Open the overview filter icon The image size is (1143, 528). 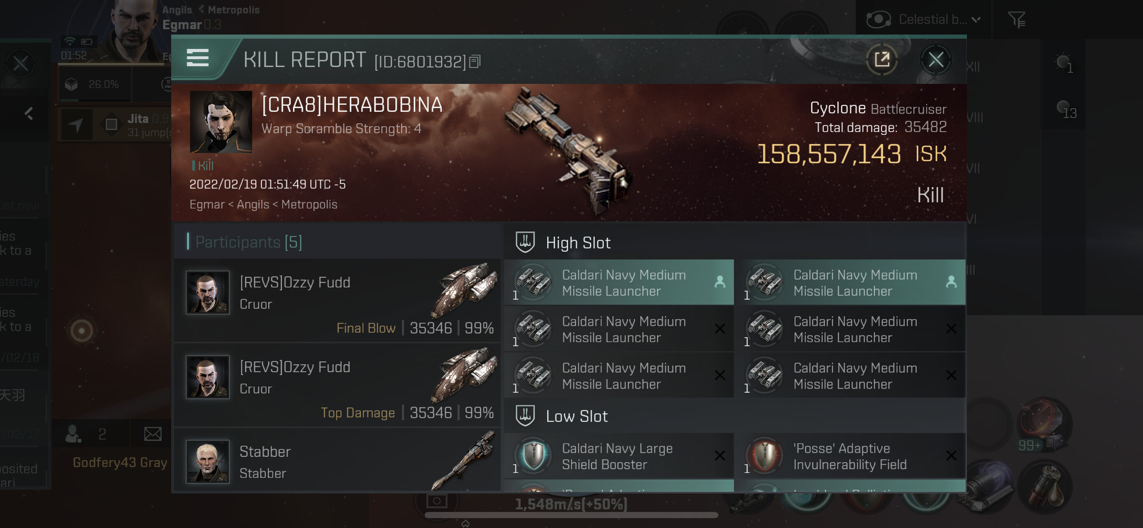point(1016,19)
